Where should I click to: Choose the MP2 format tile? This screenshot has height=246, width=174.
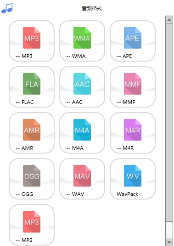coord(32,225)
